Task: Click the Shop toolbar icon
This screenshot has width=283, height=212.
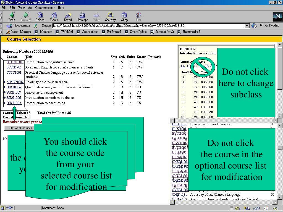Action: point(124,17)
